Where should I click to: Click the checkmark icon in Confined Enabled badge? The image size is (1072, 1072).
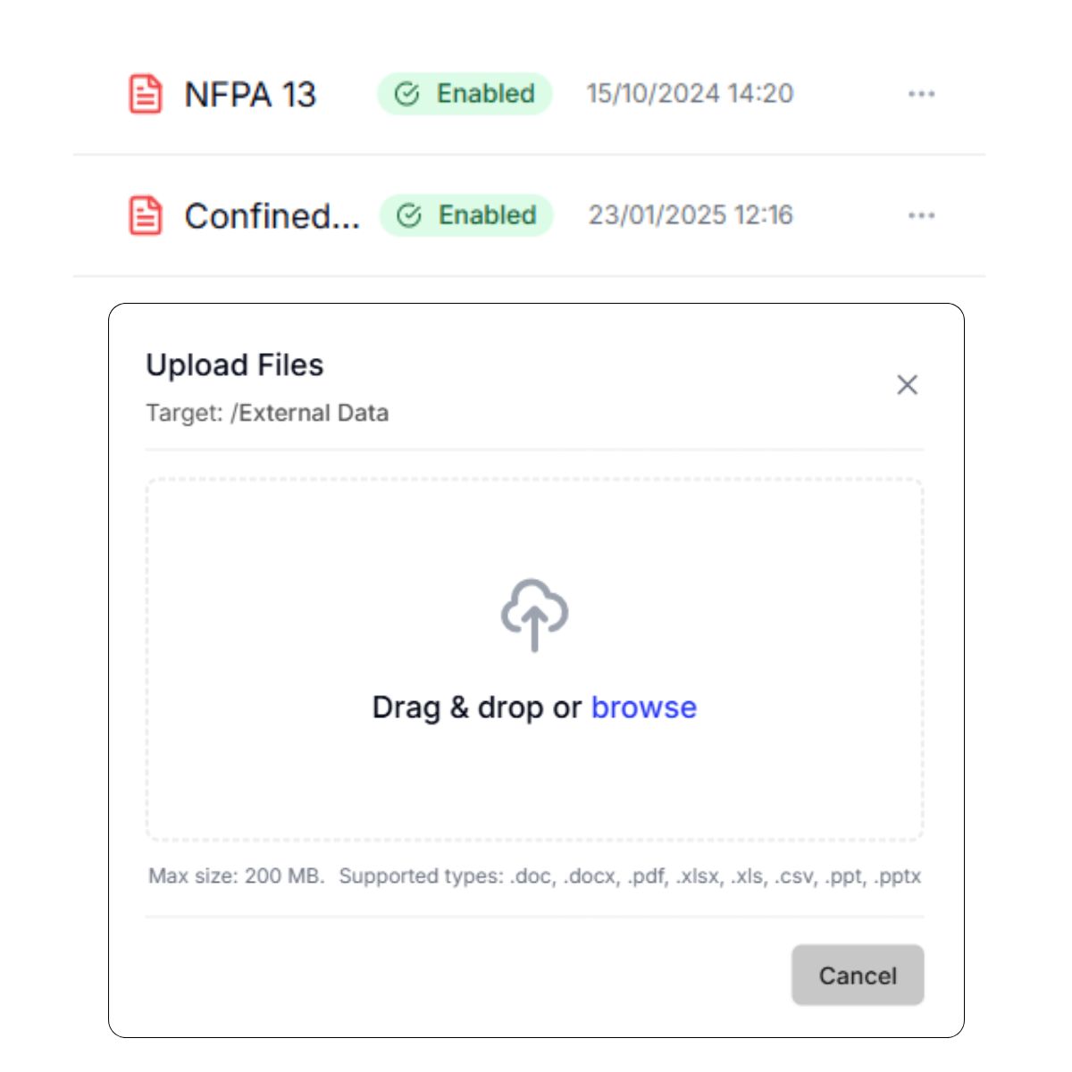[x=409, y=215]
